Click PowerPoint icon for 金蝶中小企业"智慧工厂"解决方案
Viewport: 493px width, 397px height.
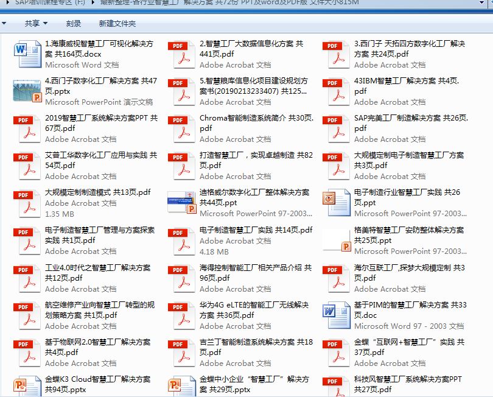(x=182, y=386)
